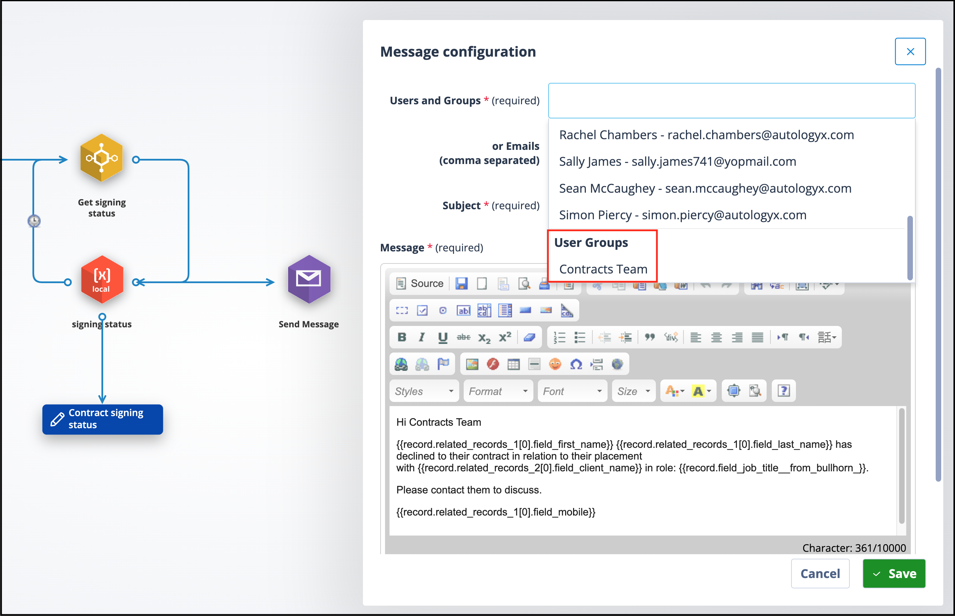Set text direction right to left

click(804, 337)
